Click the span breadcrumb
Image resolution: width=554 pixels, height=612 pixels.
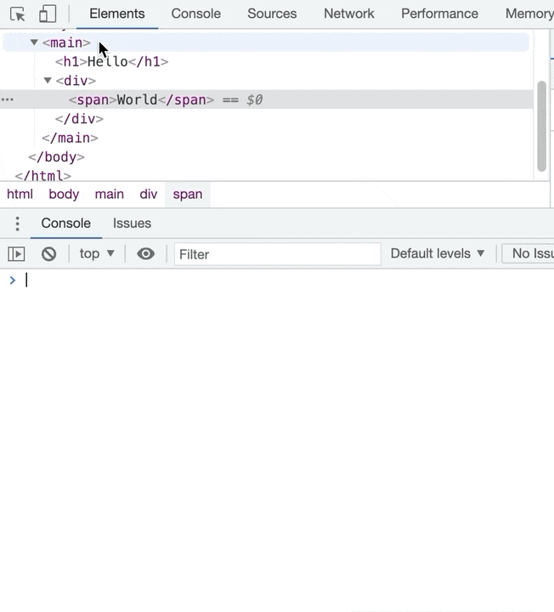tap(188, 194)
